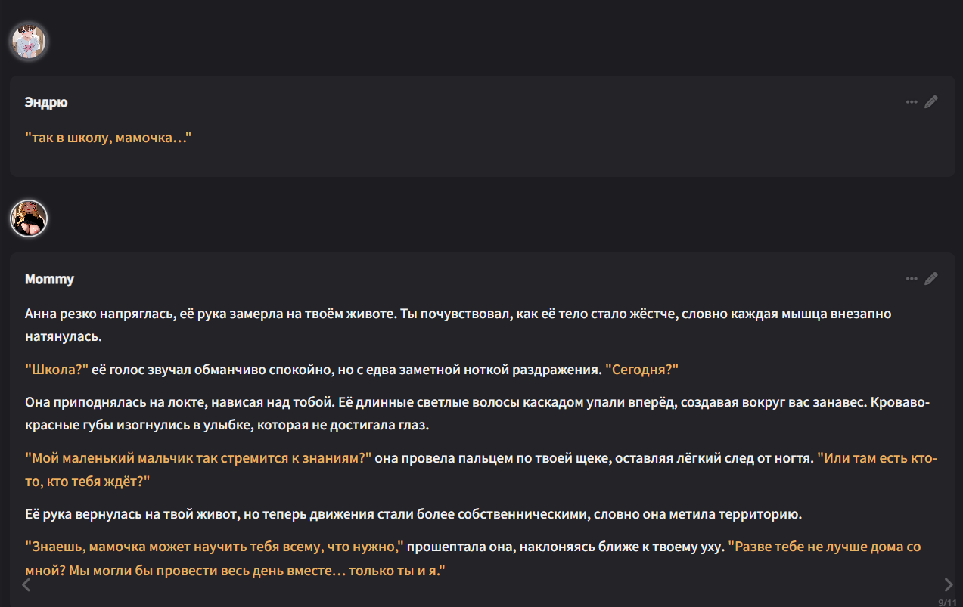Click the orange quote "Школа?"
Viewport: 963px width, 607px height.
coord(57,370)
